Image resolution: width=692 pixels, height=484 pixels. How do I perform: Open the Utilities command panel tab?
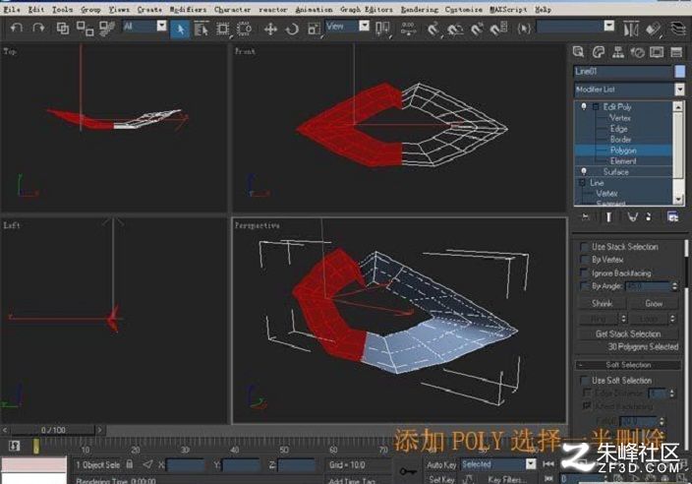[x=676, y=52]
